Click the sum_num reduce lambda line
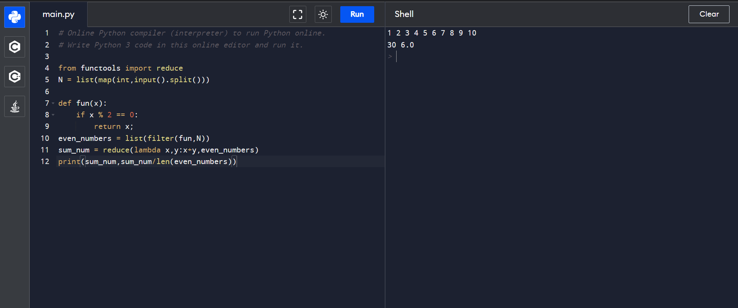738x308 pixels. [158, 150]
